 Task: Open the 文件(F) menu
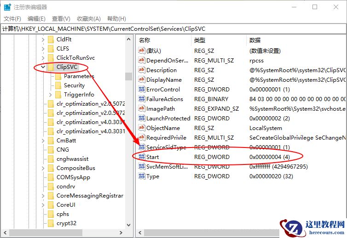(12, 19)
